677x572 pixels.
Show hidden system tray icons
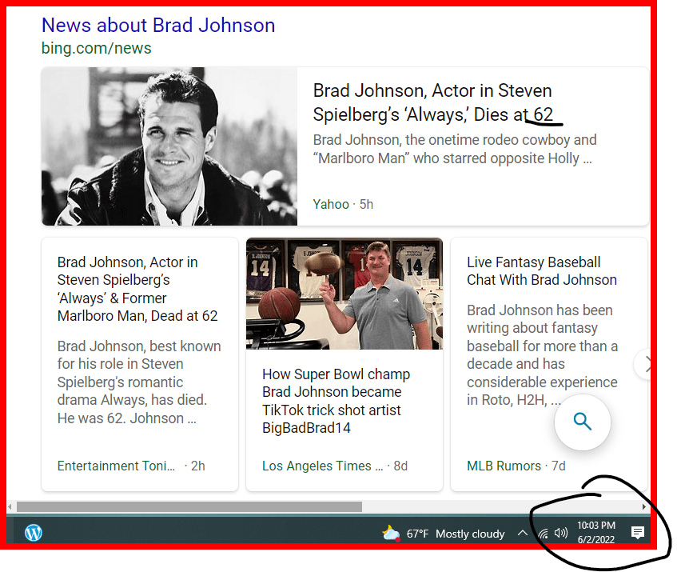(522, 534)
